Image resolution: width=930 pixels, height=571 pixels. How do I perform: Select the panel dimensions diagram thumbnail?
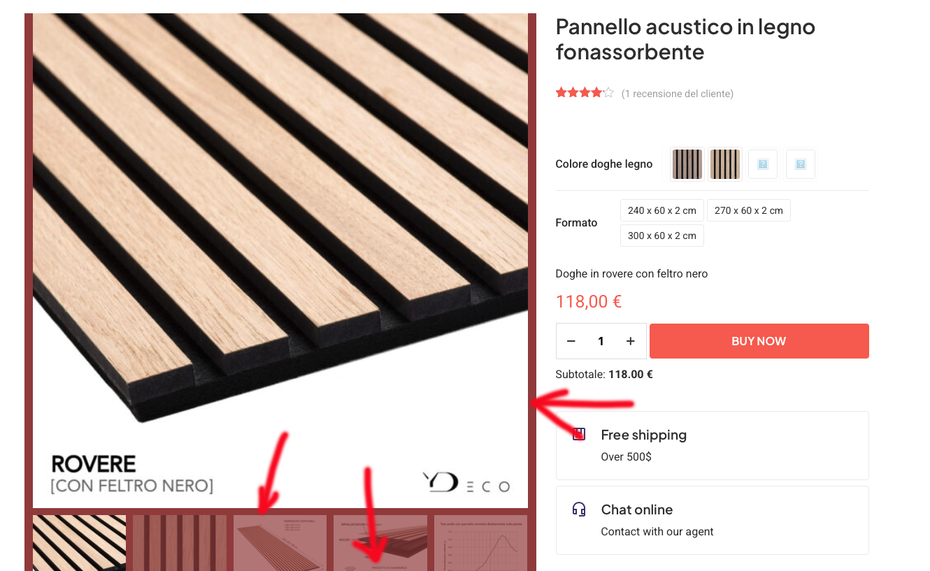(x=280, y=543)
